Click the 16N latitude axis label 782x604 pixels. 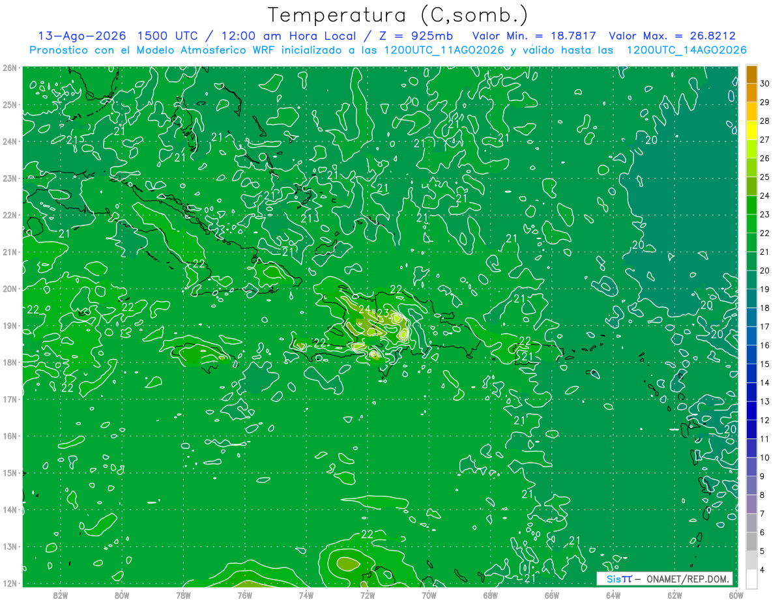[x=10, y=436]
